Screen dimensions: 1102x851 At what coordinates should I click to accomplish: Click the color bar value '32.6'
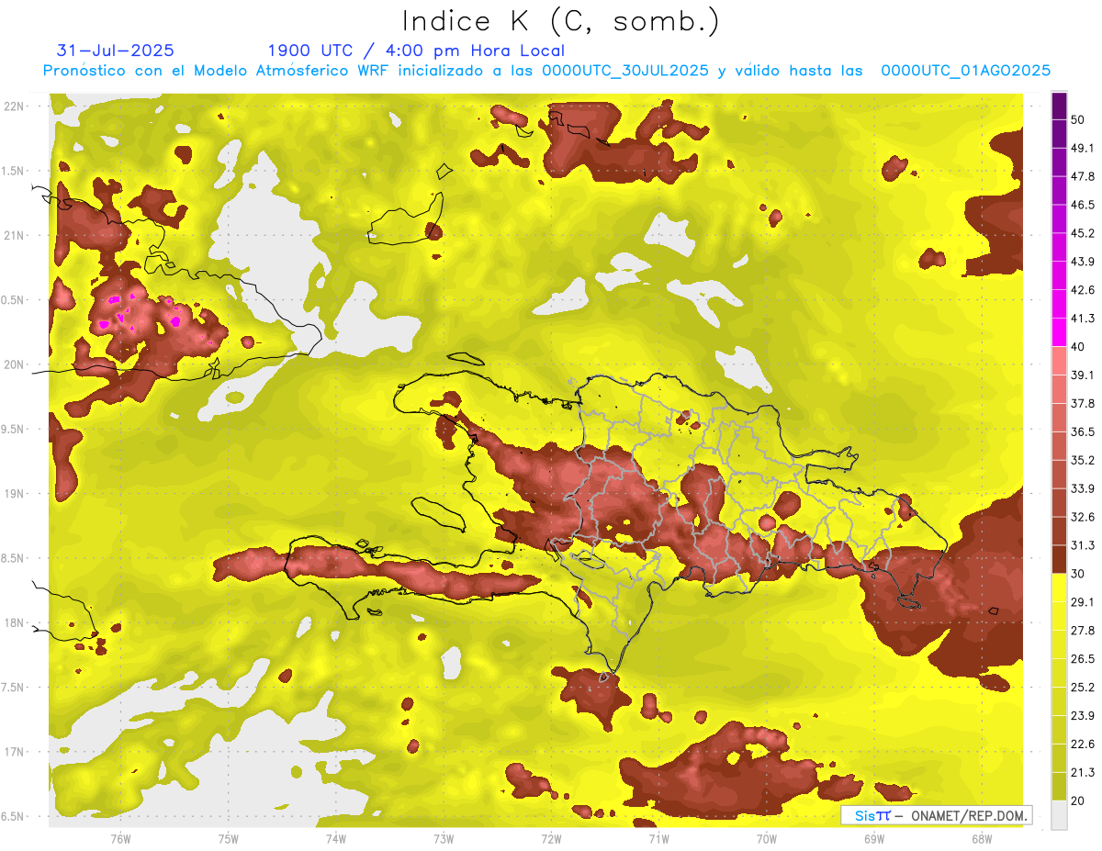point(1081,517)
